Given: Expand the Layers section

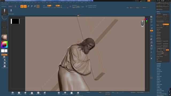Looking at the screenshot, I should [158, 68].
